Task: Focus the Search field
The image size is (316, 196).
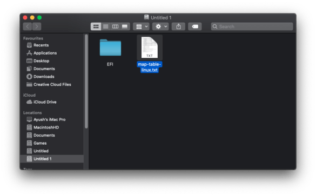Action: tap(252, 26)
